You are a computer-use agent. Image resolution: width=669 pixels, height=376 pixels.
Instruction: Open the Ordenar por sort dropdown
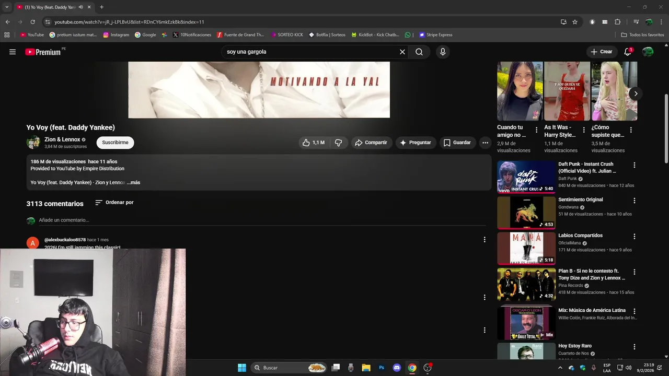pyautogui.click(x=114, y=203)
